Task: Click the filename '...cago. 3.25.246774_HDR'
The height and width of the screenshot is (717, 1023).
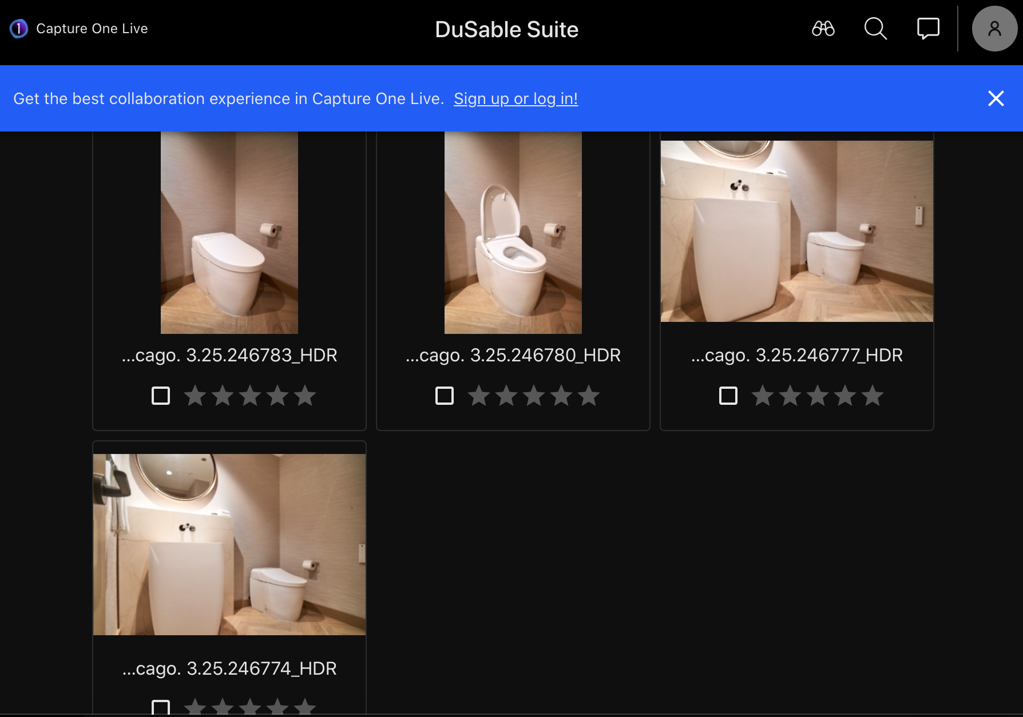Action: point(229,668)
